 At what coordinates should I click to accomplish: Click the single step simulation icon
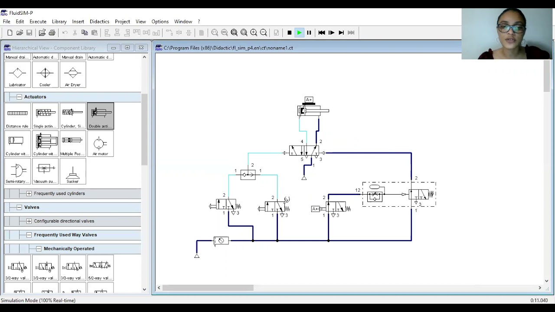click(x=331, y=32)
